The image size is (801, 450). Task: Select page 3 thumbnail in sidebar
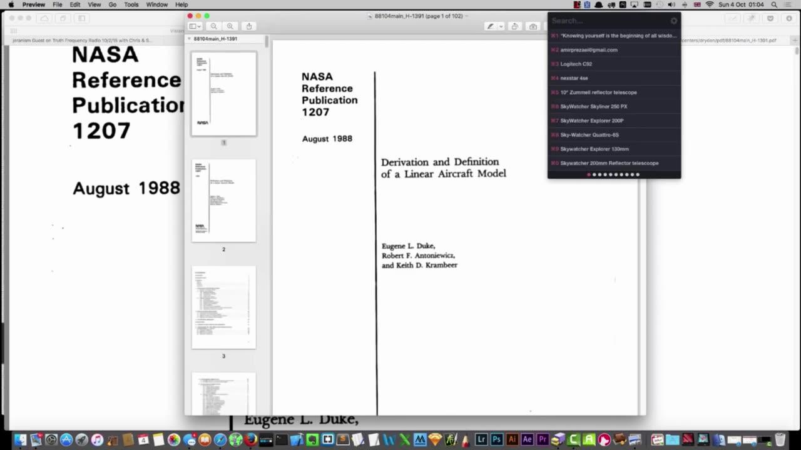[x=223, y=307]
